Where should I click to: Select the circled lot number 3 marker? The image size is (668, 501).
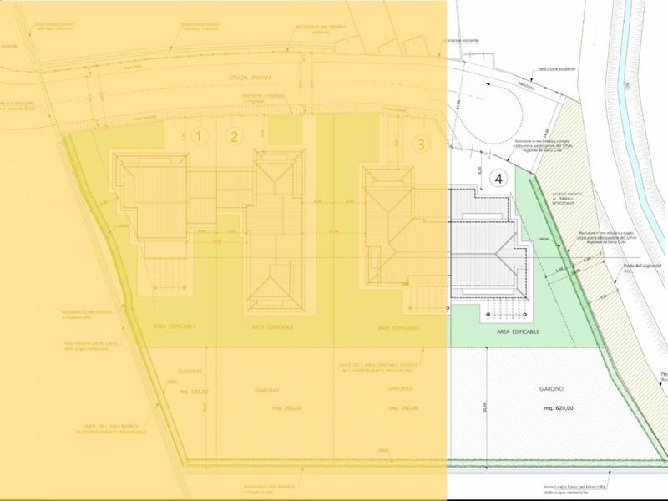click(422, 144)
